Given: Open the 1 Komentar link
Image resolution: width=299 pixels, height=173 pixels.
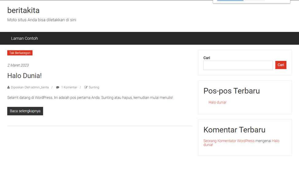Looking at the screenshot, I should pos(69,88).
